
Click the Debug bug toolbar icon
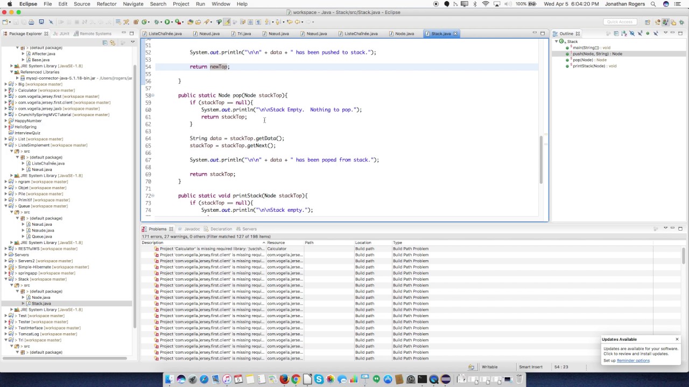(x=157, y=22)
